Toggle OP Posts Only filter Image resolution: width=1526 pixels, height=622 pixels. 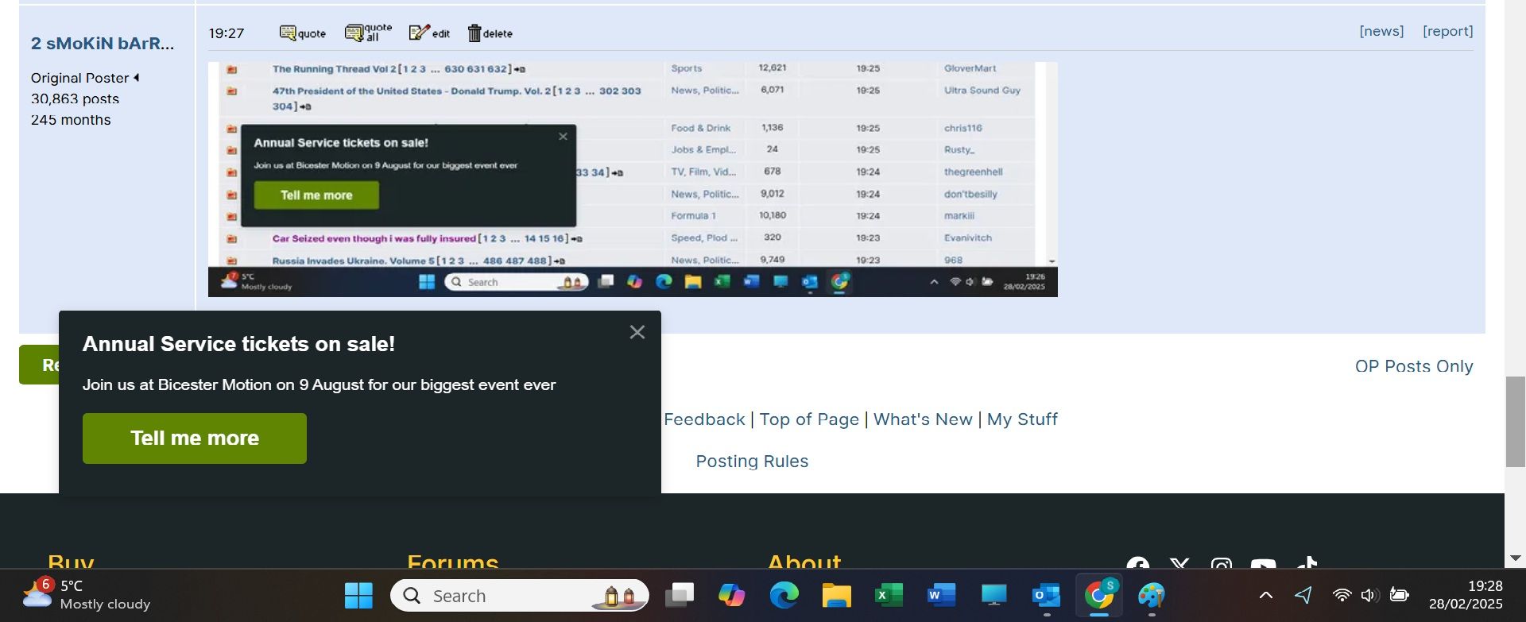coord(1413,366)
